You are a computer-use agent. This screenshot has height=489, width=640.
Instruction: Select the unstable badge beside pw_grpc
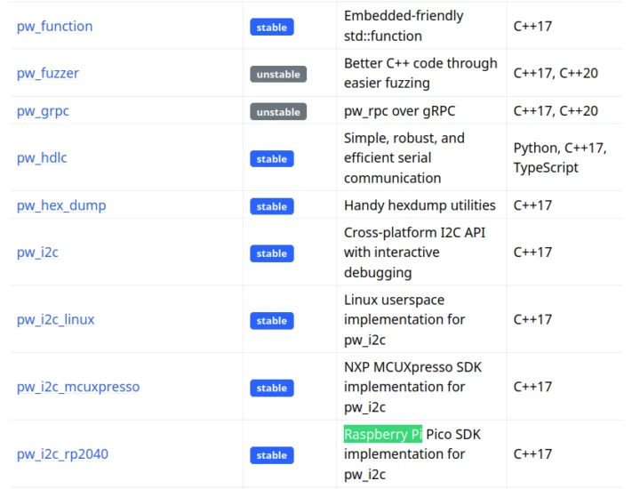tap(278, 112)
